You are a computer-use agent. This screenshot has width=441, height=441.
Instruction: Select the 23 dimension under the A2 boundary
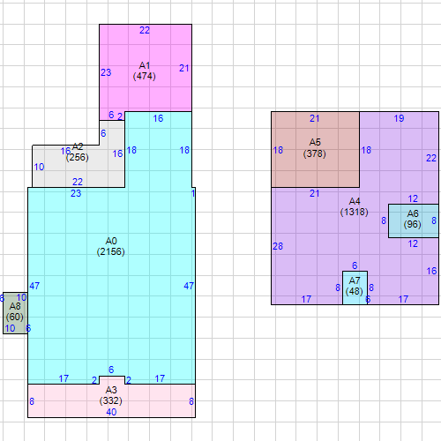(76, 193)
